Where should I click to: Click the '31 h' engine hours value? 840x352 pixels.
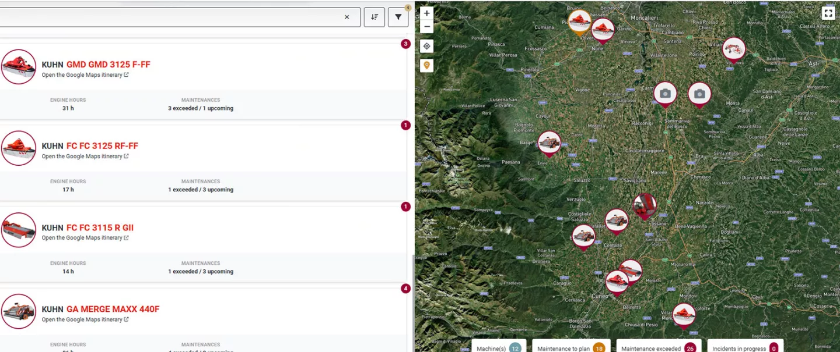pos(68,108)
